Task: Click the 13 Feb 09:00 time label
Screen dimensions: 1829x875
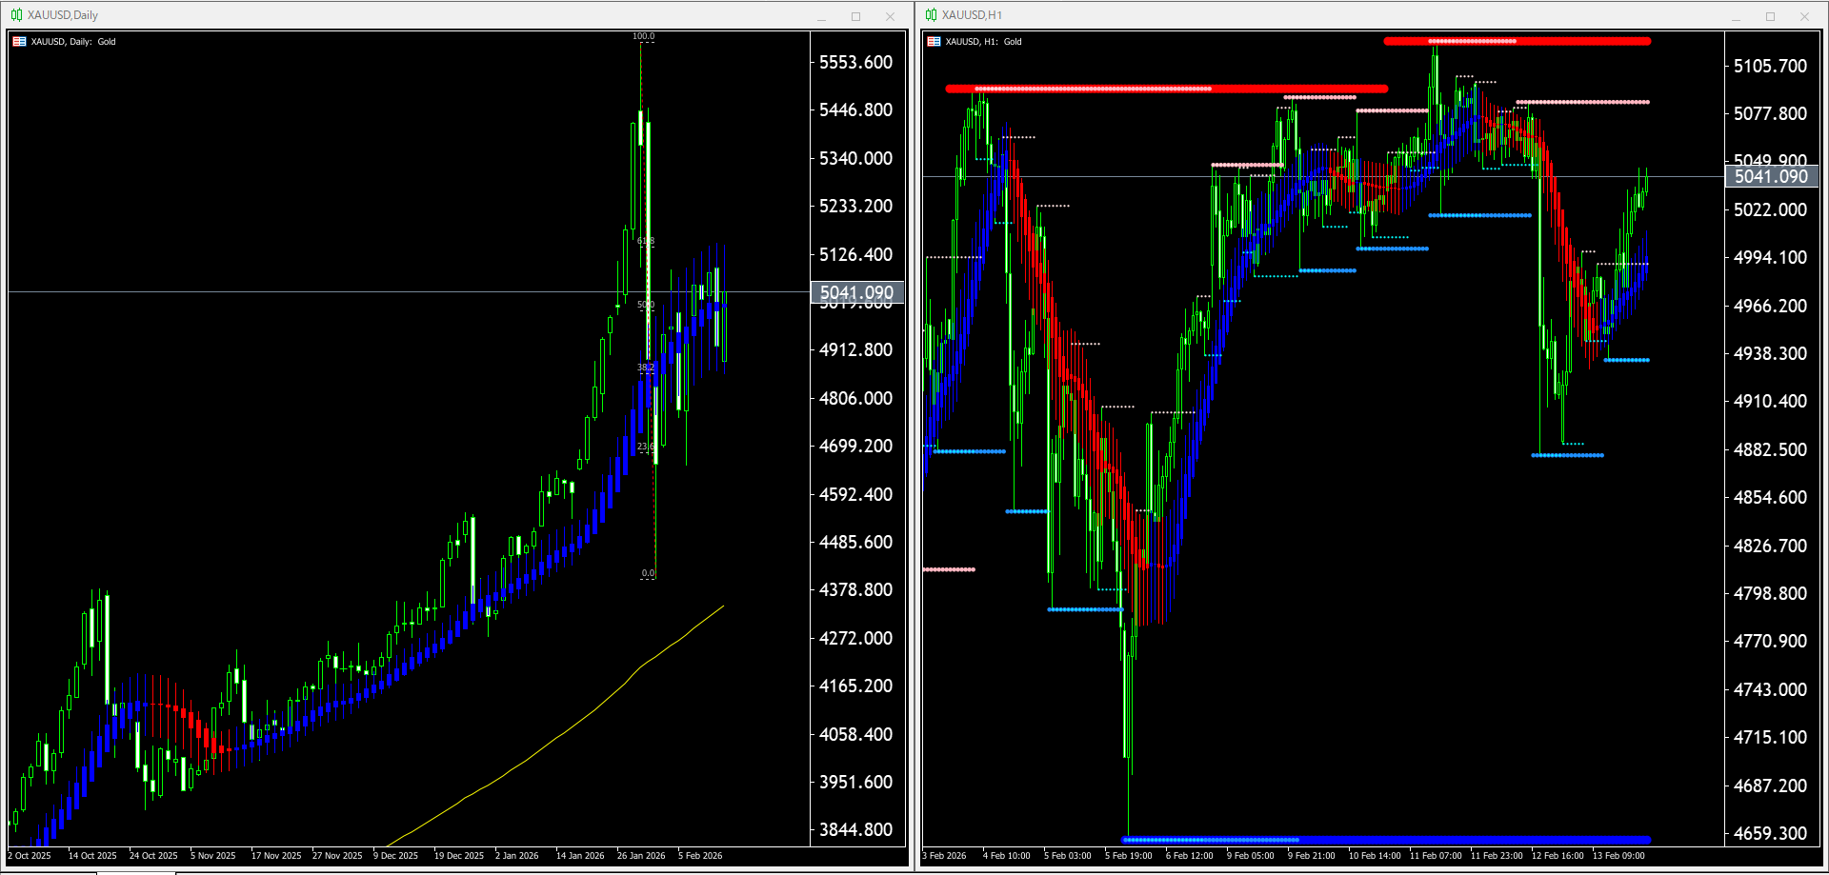Action: [x=1618, y=856]
